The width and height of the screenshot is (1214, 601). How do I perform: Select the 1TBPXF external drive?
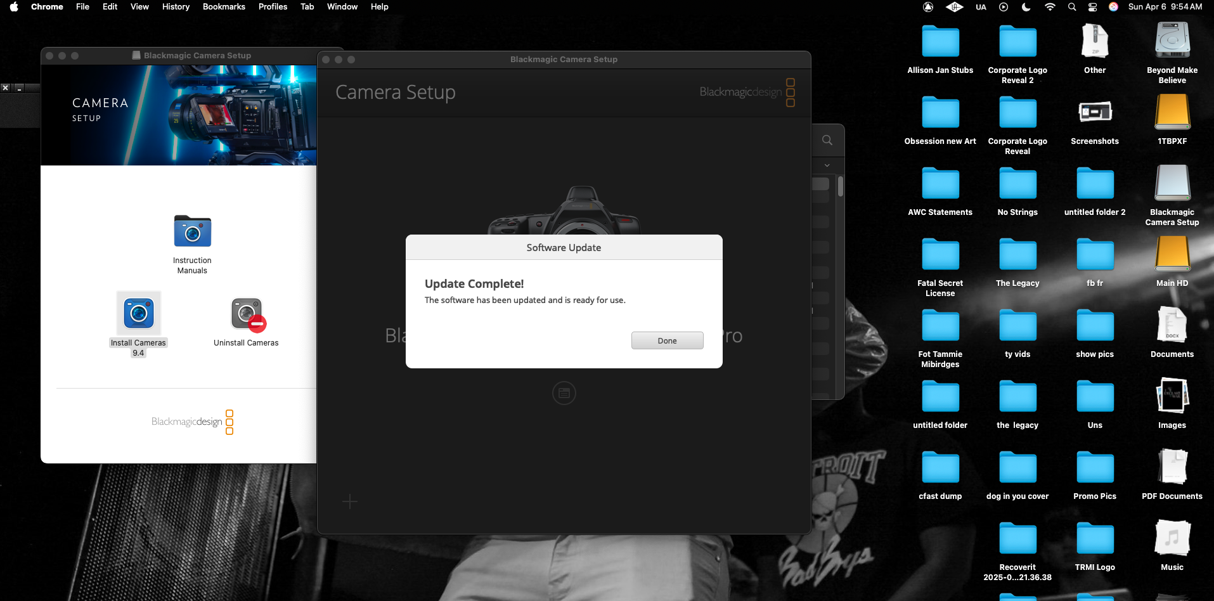pos(1172,112)
